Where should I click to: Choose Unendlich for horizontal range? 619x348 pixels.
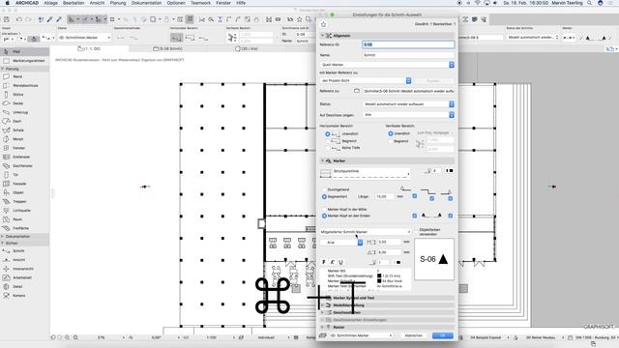tap(328, 134)
